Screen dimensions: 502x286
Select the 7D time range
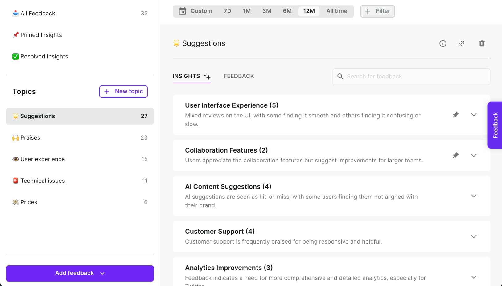[227, 11]
